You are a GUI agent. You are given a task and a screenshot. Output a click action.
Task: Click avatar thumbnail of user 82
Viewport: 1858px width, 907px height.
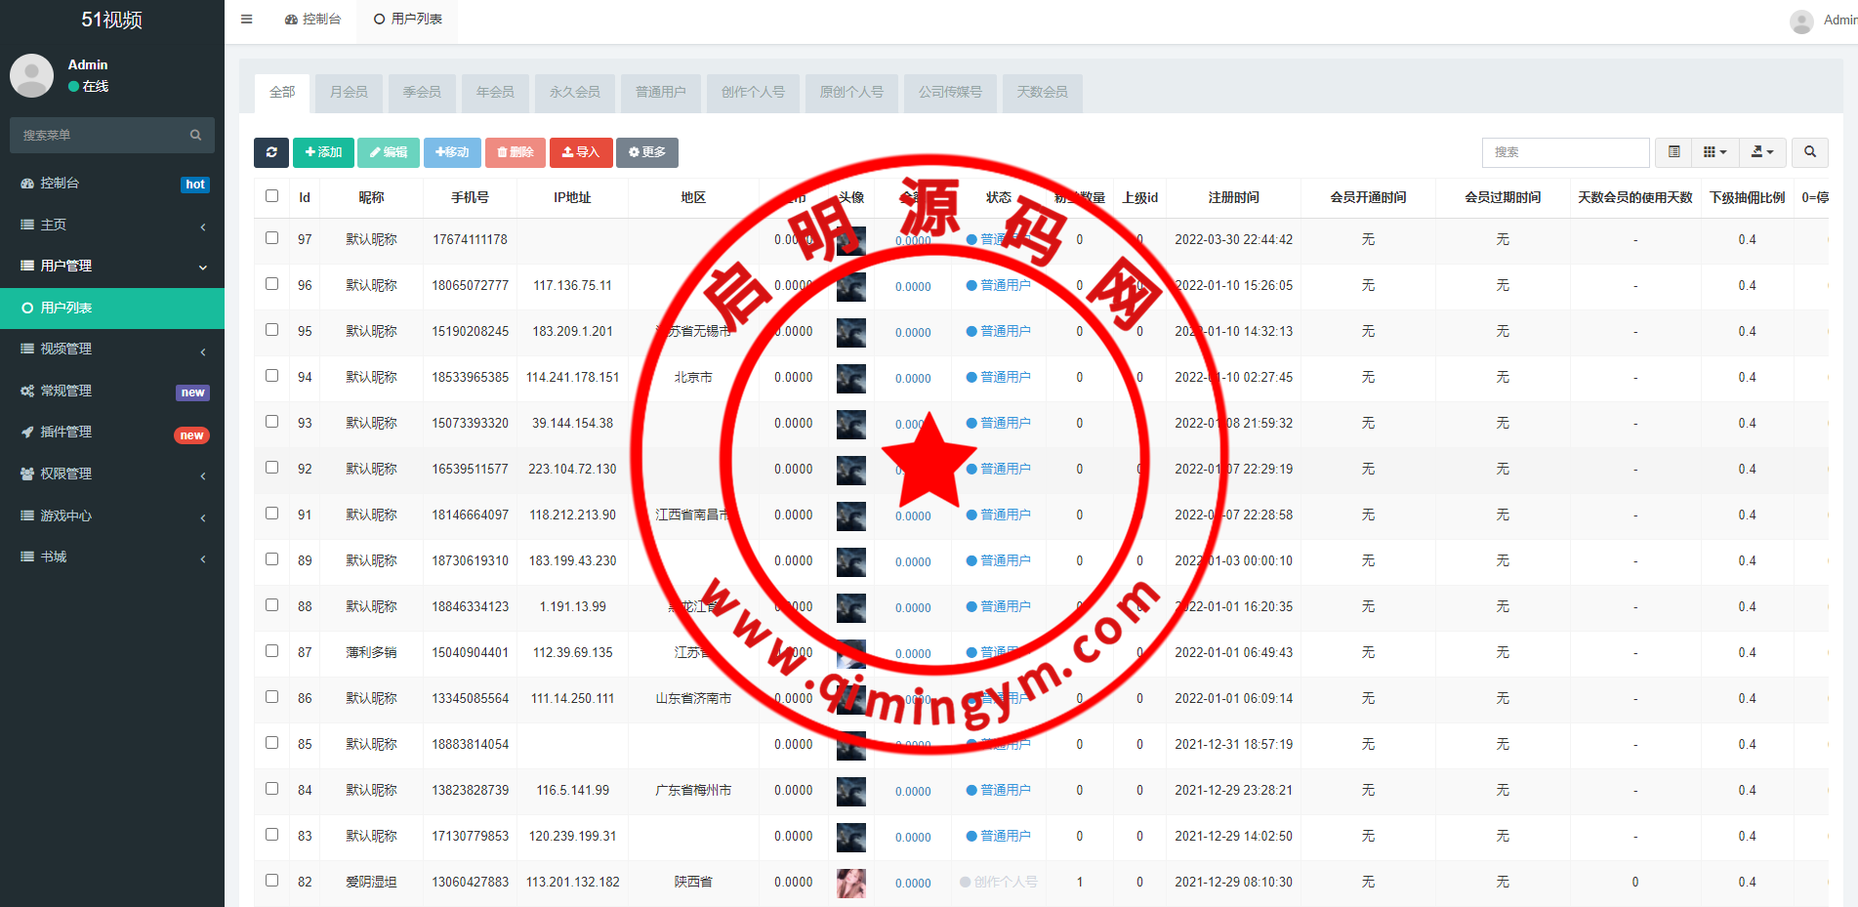[850, 883]
